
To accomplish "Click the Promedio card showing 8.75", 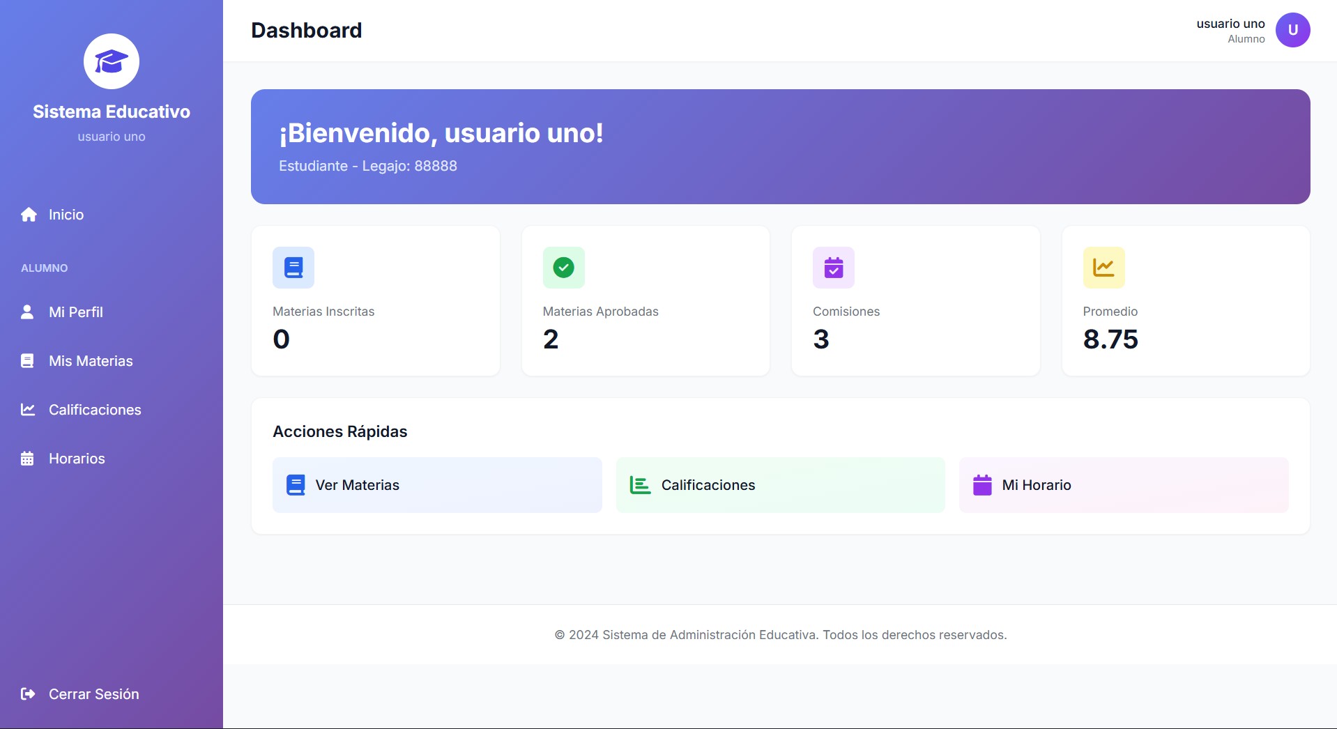I will pos(1185,301).
